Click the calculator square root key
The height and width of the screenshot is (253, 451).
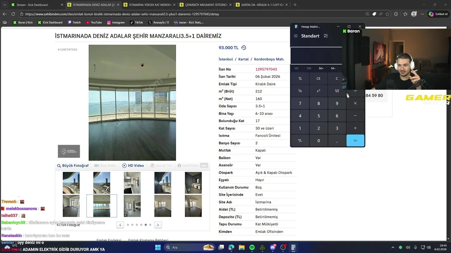(337, 91)
